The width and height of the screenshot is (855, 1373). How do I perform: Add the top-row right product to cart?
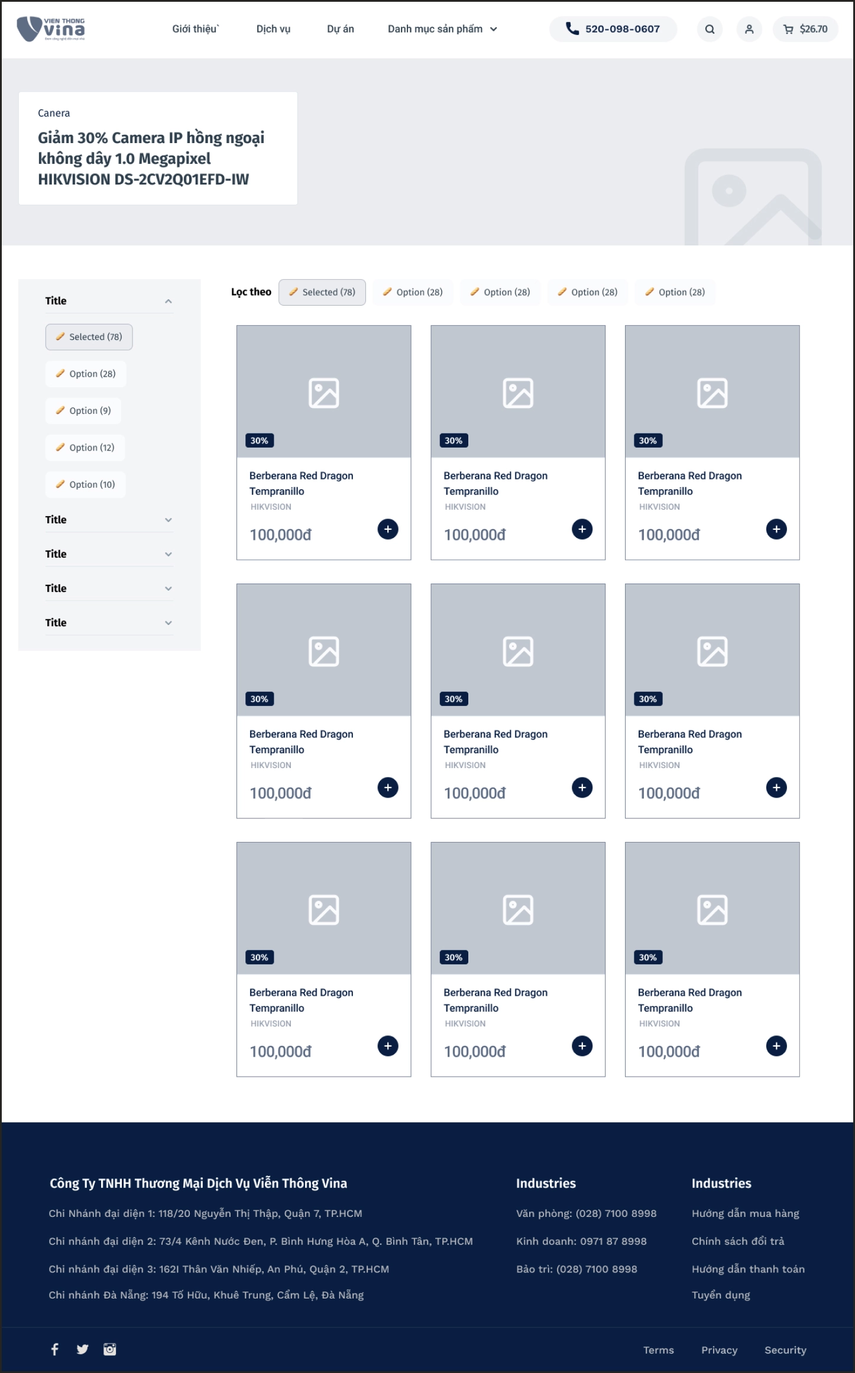776,529
